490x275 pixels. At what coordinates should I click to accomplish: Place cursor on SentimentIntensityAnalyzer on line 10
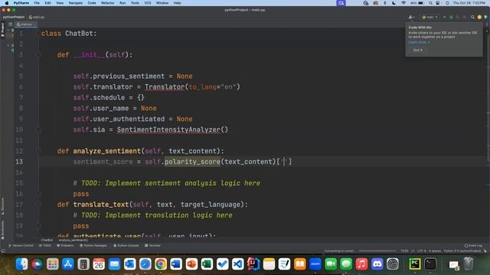point(168,130)
